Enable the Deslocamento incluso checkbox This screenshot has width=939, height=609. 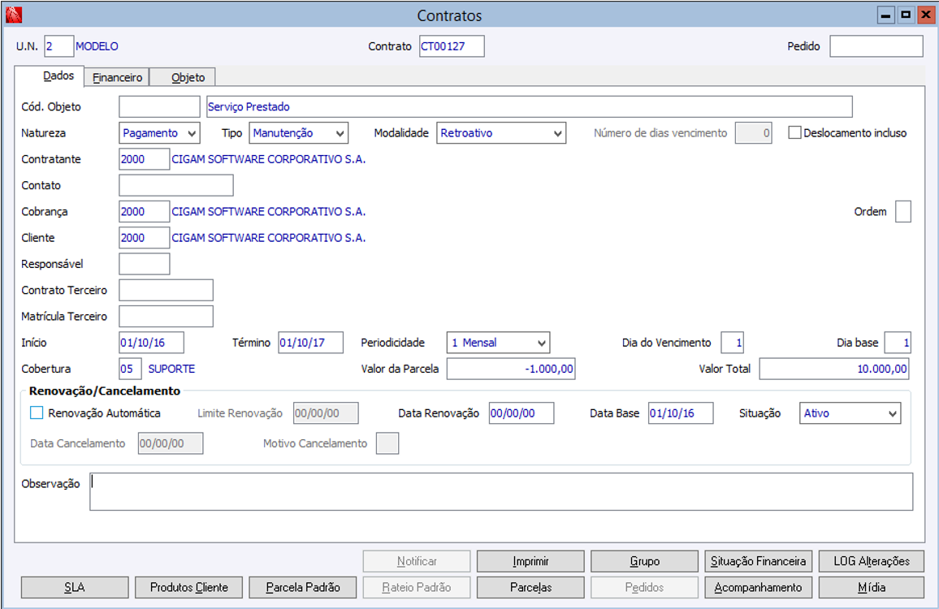795,133
